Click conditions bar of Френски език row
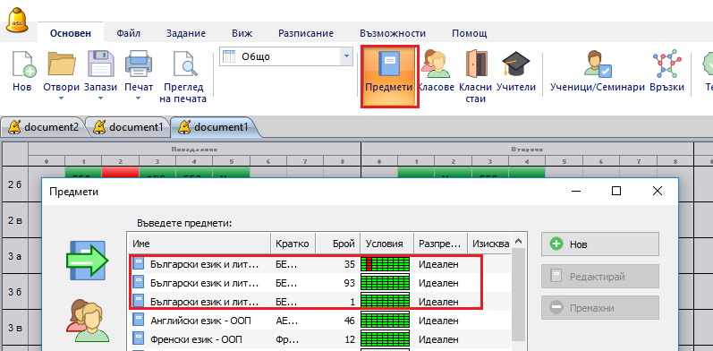713x351 pixels. [x=386, y=339]
